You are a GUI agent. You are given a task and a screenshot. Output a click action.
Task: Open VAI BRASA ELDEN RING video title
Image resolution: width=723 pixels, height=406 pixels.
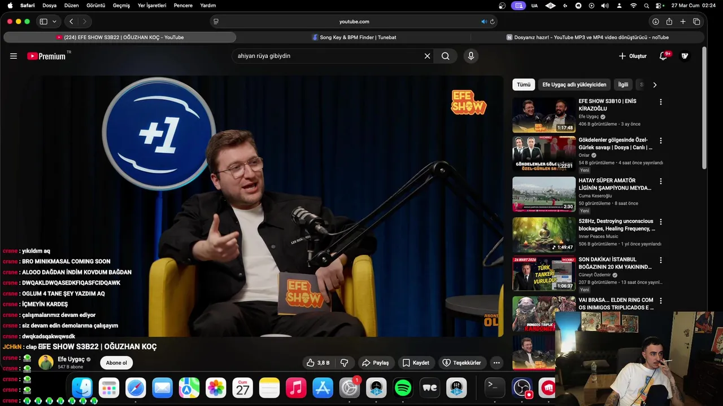click(x=616, y=304)
